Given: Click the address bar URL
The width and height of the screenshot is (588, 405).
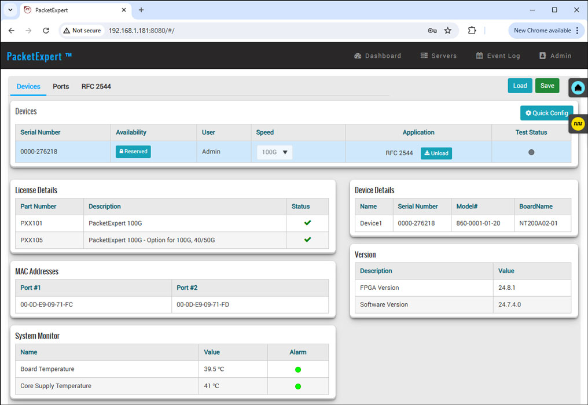Looking at the screenshot, I should tap(142, 31).
